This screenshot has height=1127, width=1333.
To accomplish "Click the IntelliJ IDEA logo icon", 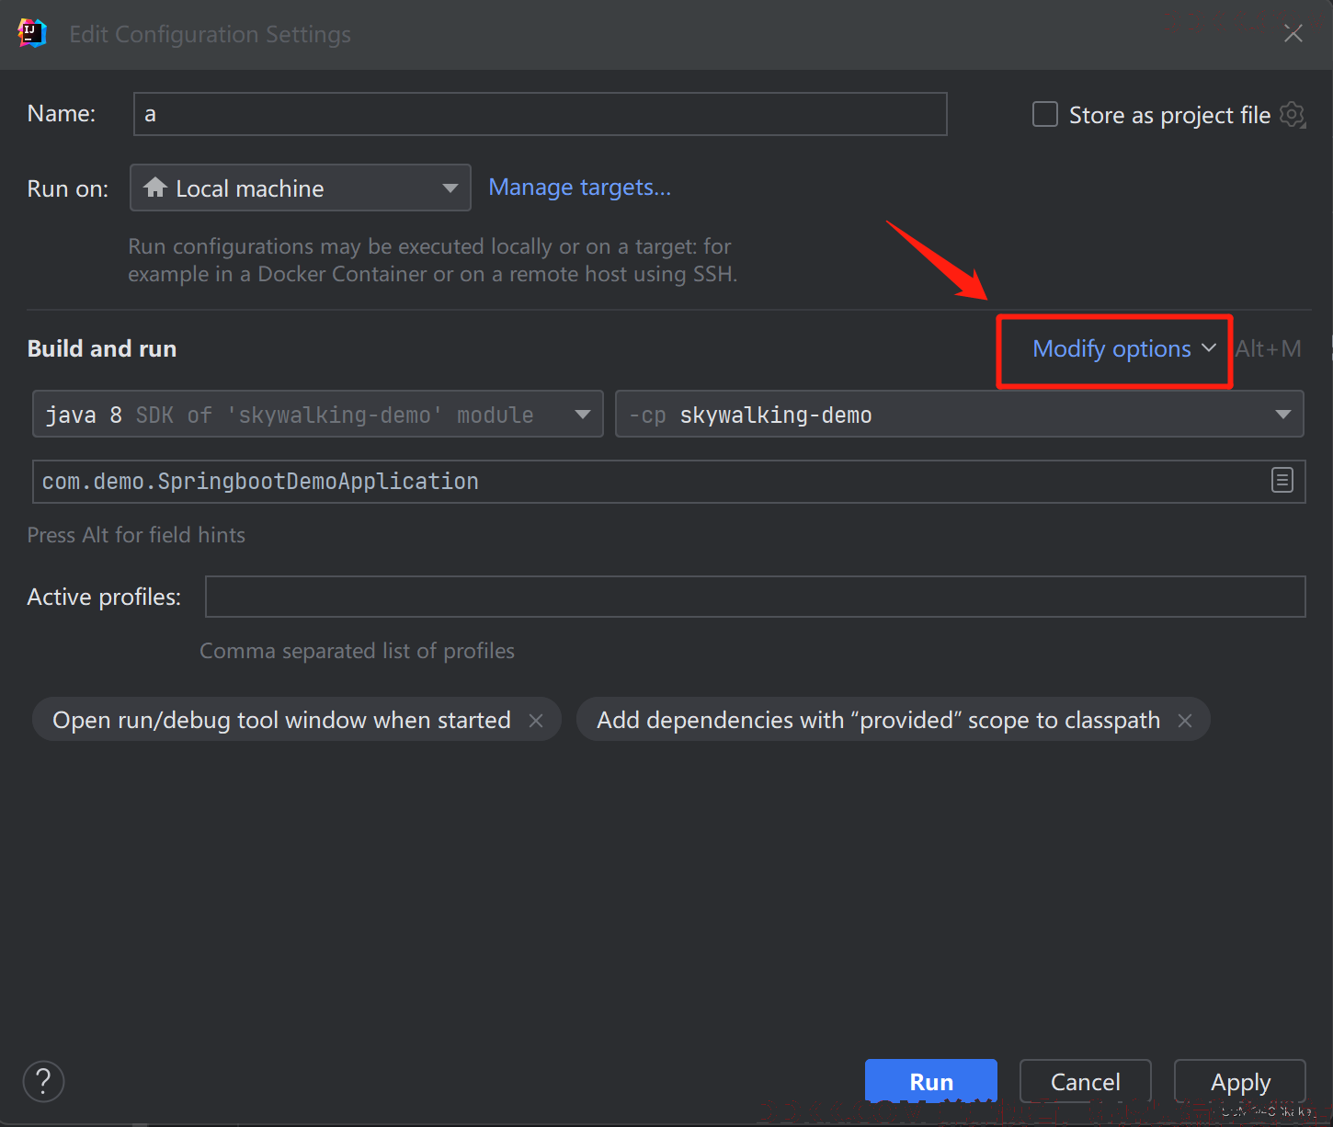I will click(x=32, y=33).
